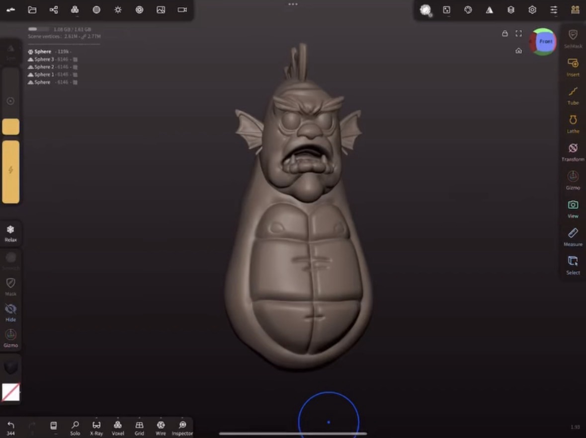The height and width of the screenshot is (438, 586).
Task: Select the Tube tool
Action: [573, 94]
